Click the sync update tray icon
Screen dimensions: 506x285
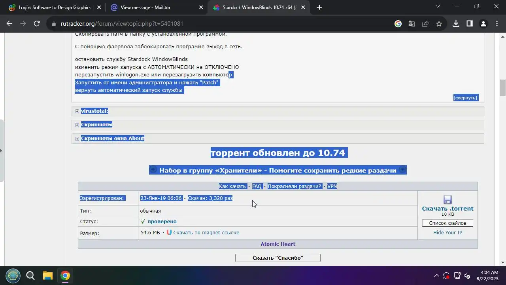click(x=446, y=275)
